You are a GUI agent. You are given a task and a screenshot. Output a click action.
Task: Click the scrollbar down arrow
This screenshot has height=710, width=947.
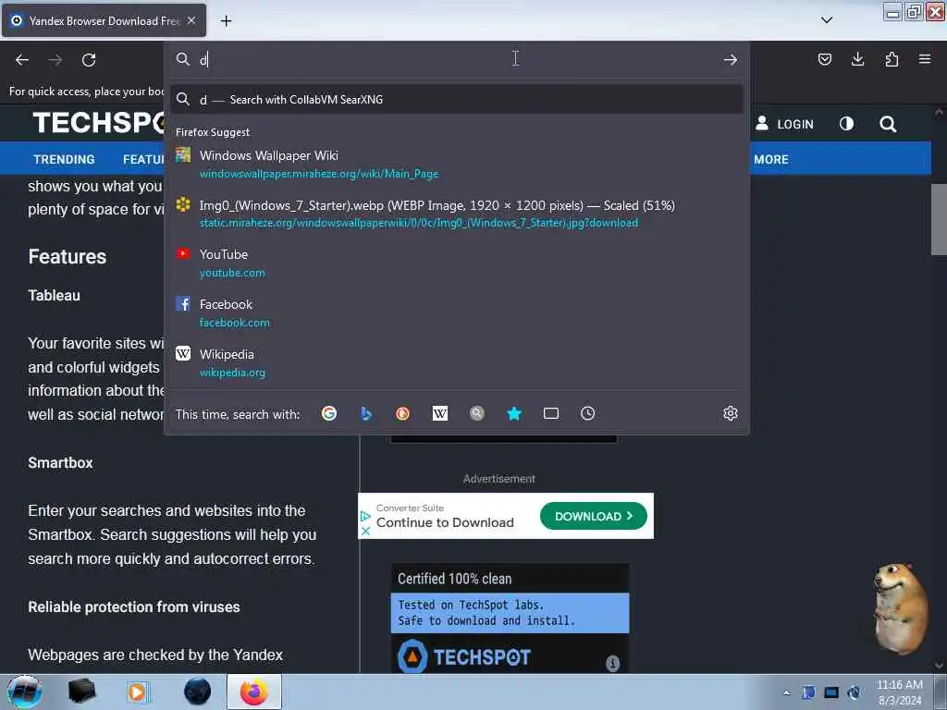pos(939,665)
